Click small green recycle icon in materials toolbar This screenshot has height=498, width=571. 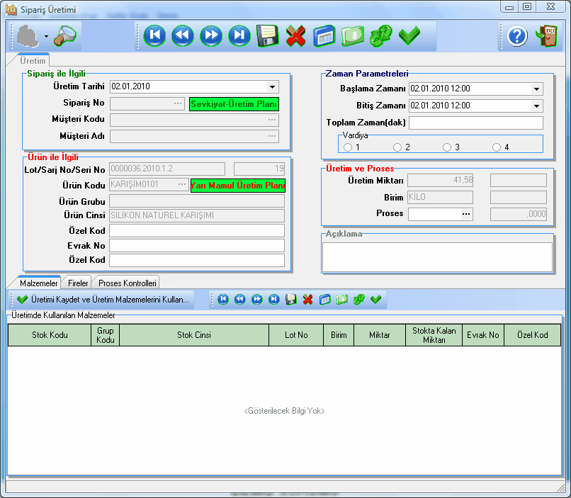358,299
